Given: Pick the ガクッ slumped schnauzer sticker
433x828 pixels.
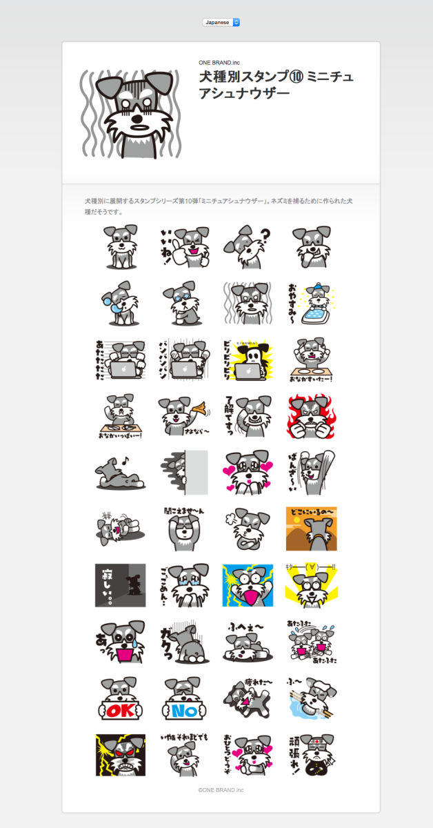Looking at the screenshot, I should [184, 642].
